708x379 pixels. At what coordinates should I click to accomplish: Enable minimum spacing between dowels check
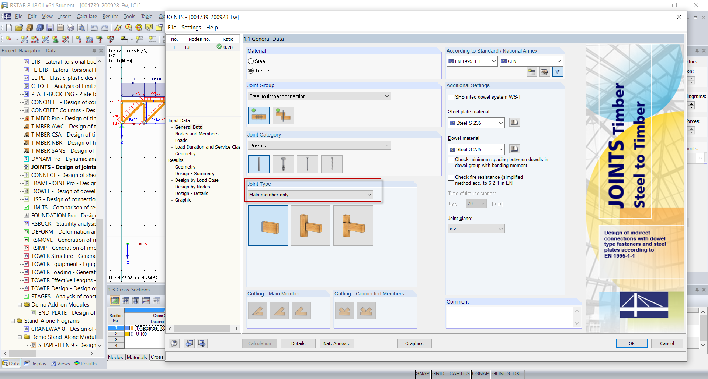(x=451, y=160)
